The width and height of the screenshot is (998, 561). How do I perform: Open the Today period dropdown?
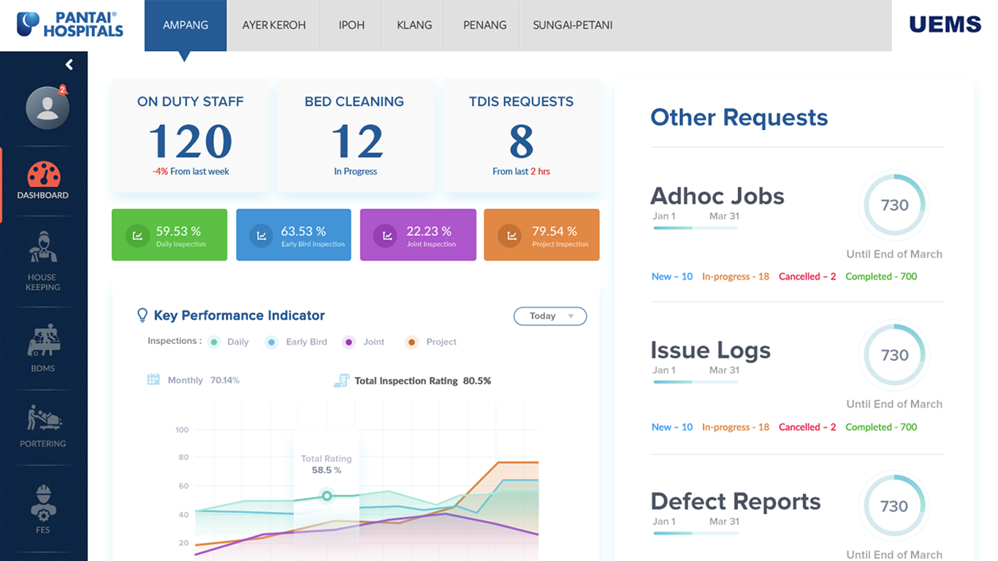click(549, 316)
